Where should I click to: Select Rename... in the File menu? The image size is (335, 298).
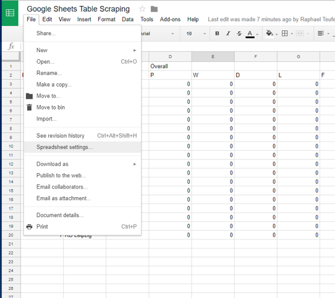tap(82, 73)
